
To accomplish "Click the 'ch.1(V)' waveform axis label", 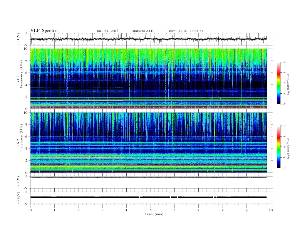I will 18,39.
